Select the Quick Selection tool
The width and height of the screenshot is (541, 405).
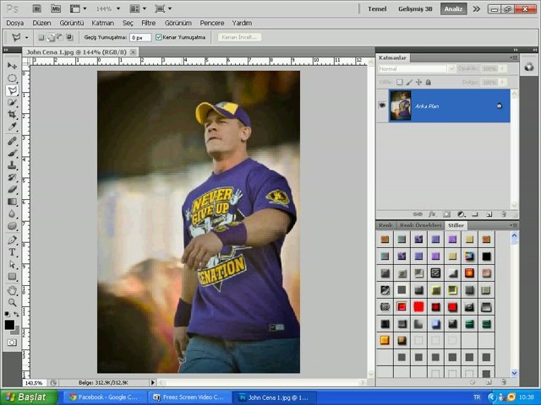click(x=12, y=103)
